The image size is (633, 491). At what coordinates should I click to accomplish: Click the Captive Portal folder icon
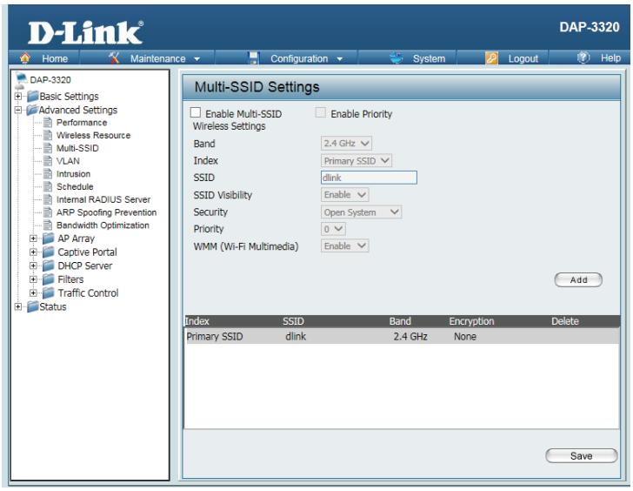[x=49, y=252]
